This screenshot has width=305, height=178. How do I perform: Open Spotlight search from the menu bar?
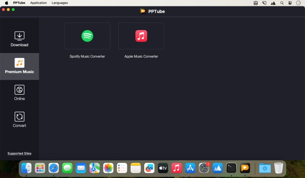(x=282, y=3)
